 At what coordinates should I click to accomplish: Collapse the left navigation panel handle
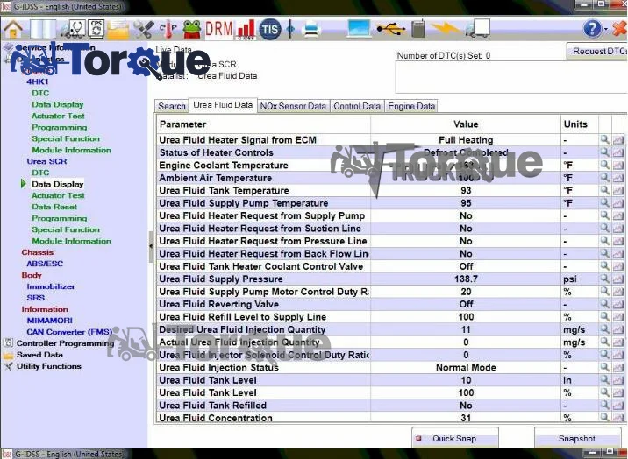tap(151, 246)
